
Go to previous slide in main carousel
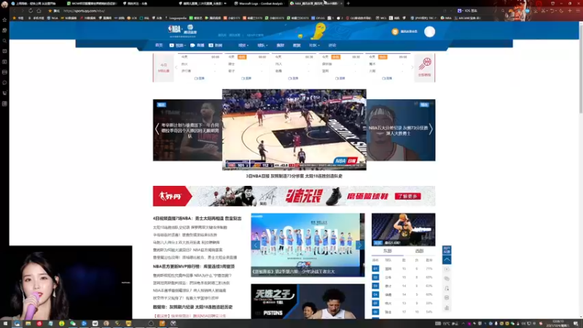(157, 129)
